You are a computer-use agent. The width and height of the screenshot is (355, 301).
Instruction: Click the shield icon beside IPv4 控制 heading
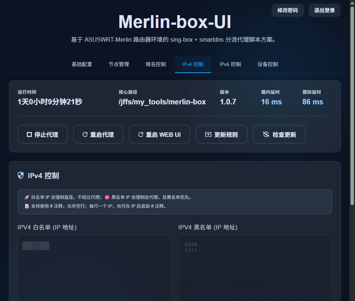click(x=21, y=175)
